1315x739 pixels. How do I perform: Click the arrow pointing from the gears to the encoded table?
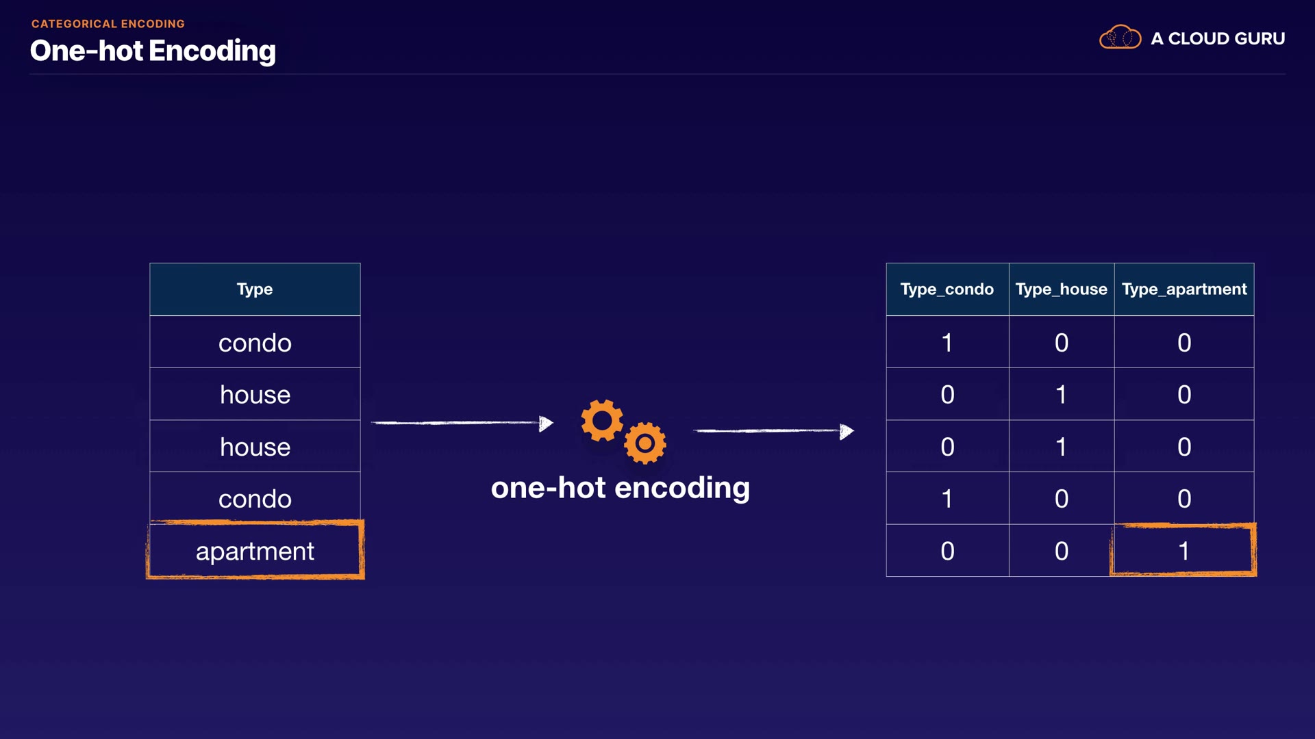click(774, 431)
